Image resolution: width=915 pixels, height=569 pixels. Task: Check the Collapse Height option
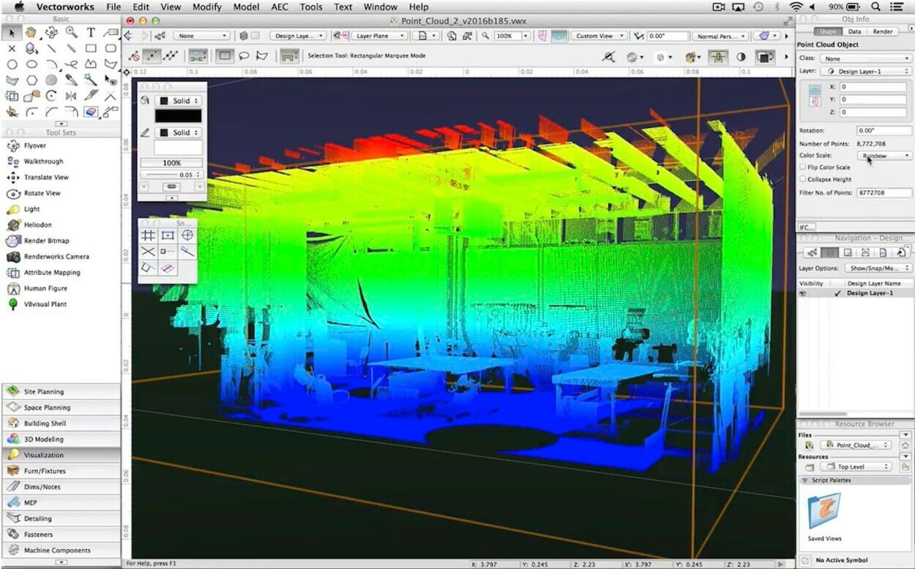[x=803, y=179]
